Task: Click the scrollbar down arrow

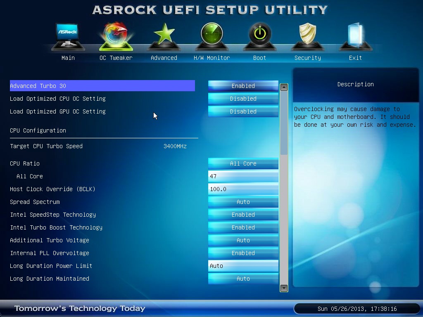Action: [x=284, y=288]
